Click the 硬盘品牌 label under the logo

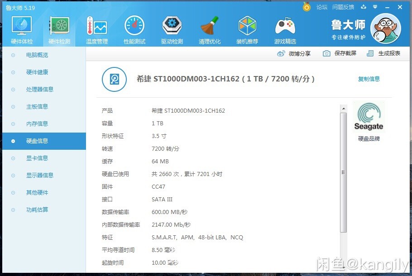pos(369,138)
